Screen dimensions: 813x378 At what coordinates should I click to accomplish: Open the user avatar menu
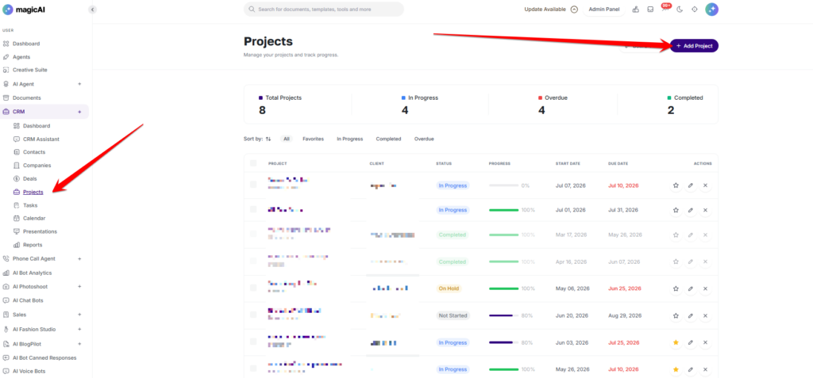point(712,10)
